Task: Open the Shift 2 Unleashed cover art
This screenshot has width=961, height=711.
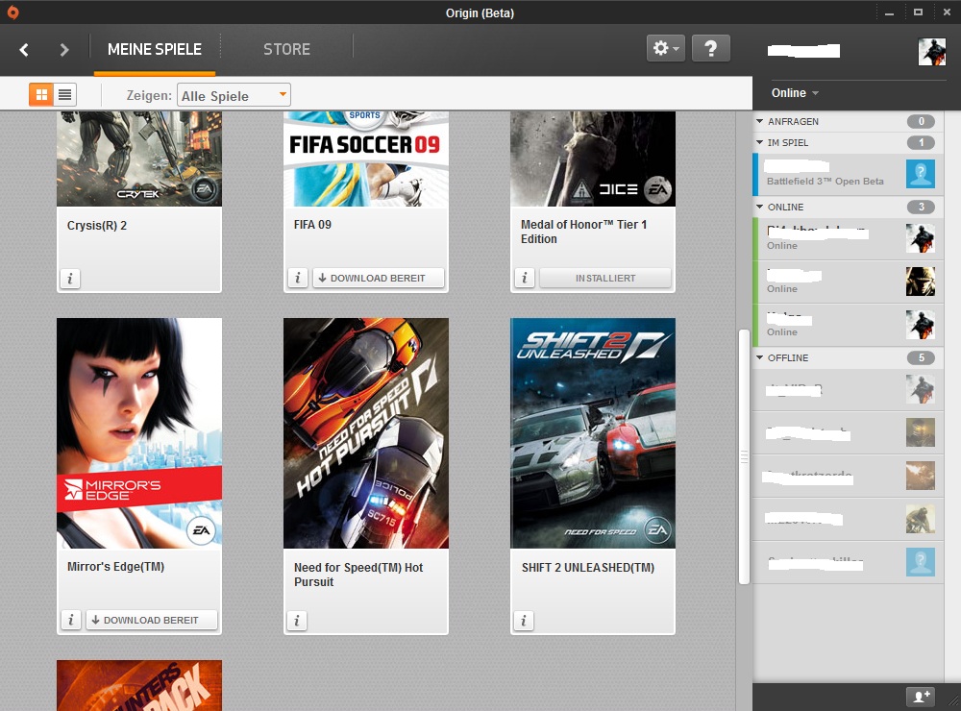Action: [x=593, y=432]
